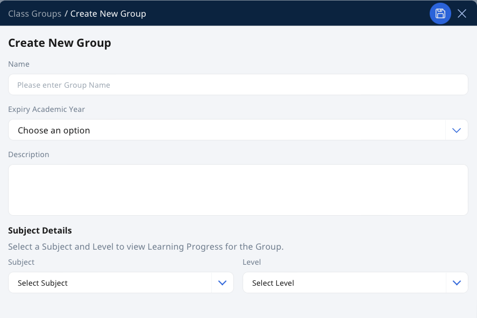Click the Create New Group page heading

[60, 43]
